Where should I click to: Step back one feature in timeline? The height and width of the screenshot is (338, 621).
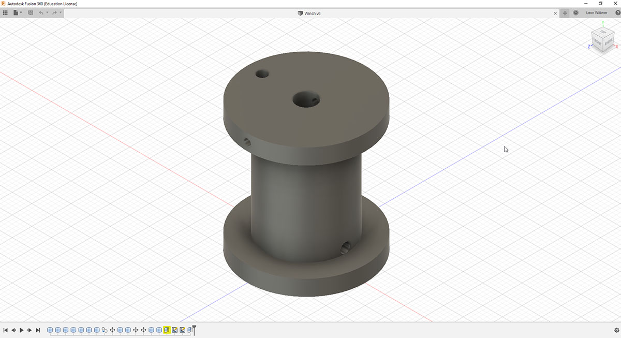(13, 330)
